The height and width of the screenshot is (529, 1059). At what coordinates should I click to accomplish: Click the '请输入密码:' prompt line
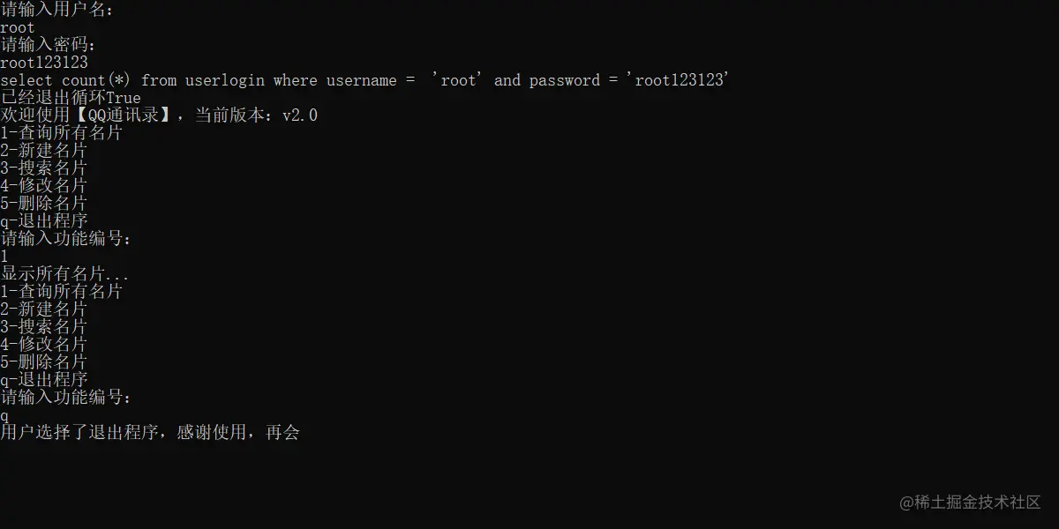[x=49, y=45]
